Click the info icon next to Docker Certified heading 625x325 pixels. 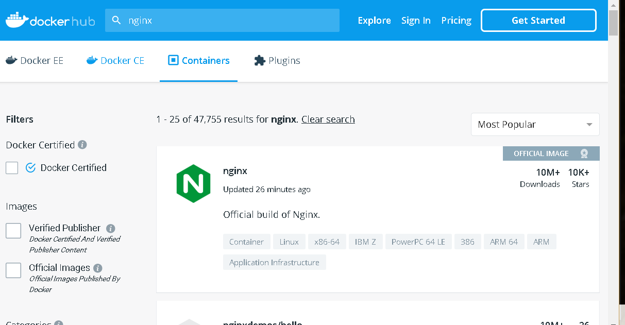82,145
